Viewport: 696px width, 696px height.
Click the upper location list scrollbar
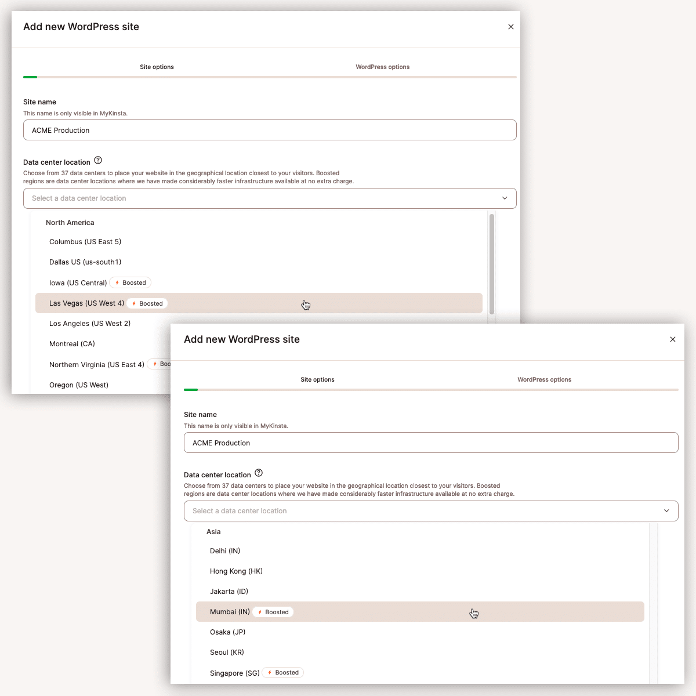[x=492, y=264]
